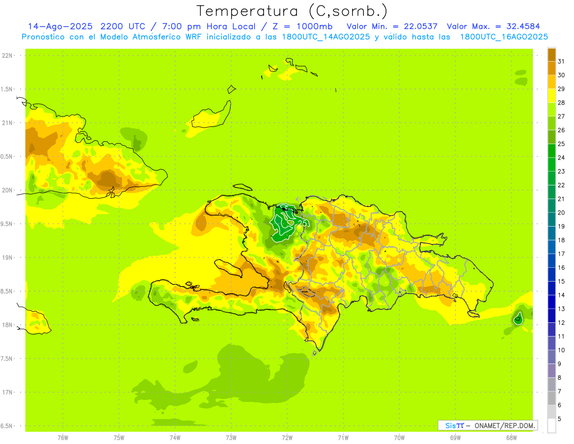Click the "17N" latitude axis label
The width and height of the screenshot is (574, 444).
tap(8, 392)
